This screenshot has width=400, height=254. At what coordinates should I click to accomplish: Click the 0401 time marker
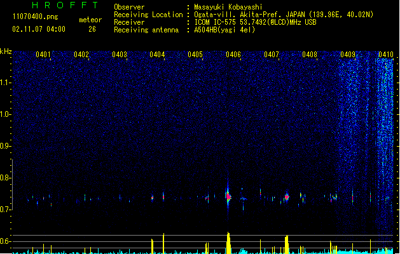coord(43,55)
